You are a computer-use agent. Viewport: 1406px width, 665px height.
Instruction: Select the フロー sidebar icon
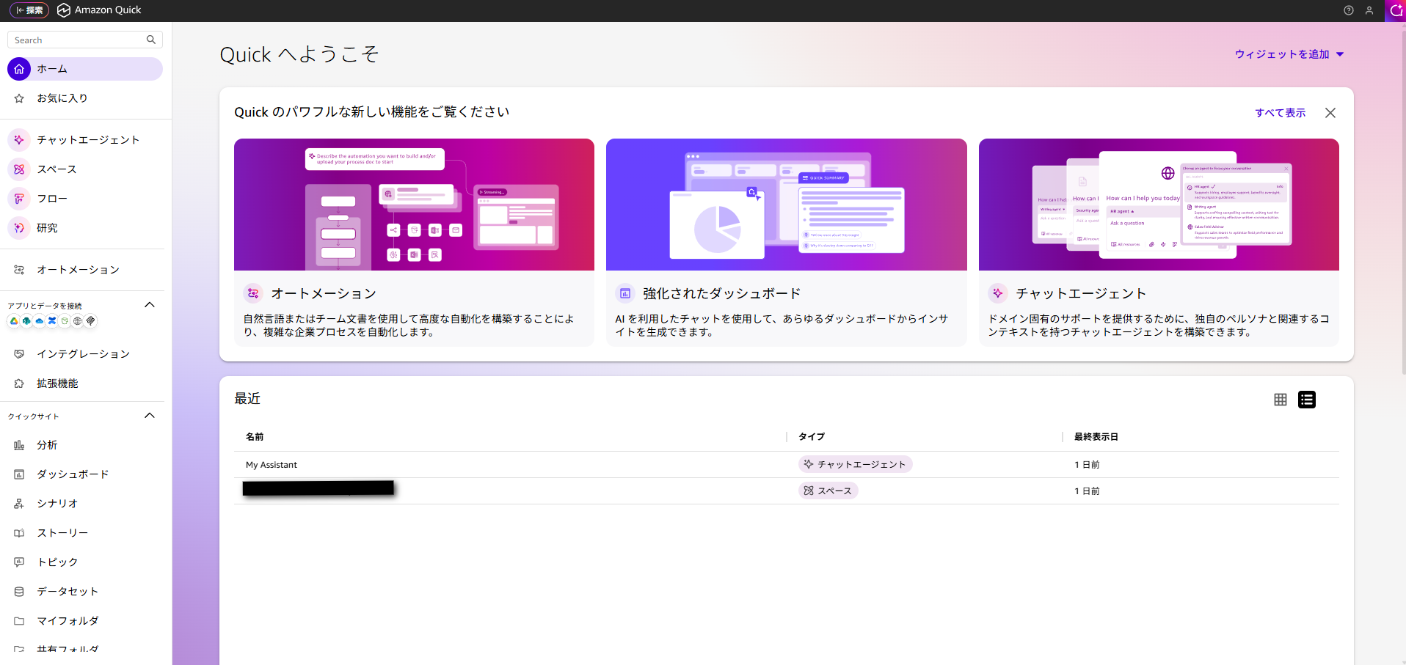point(19,199)
